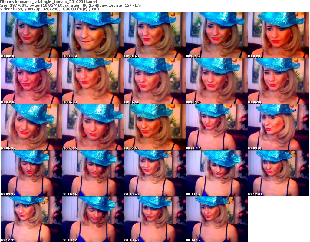Screen dimensions: 310x242
Task: Select the thumbnail stamped 00:00:38
Action: pyautogui.click(x=31, y=35)
